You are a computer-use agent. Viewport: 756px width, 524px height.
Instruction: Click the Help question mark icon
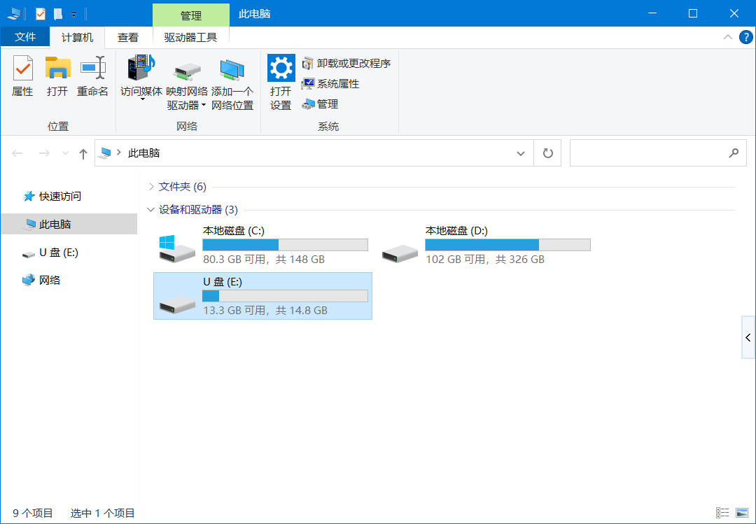tap(746, 37)
